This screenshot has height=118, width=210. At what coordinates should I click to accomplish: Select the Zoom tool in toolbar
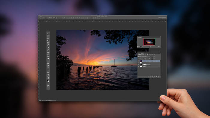point(48,77)
